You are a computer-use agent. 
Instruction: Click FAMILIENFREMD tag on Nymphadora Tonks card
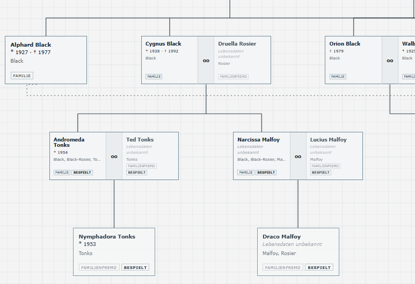pos(99,267)
